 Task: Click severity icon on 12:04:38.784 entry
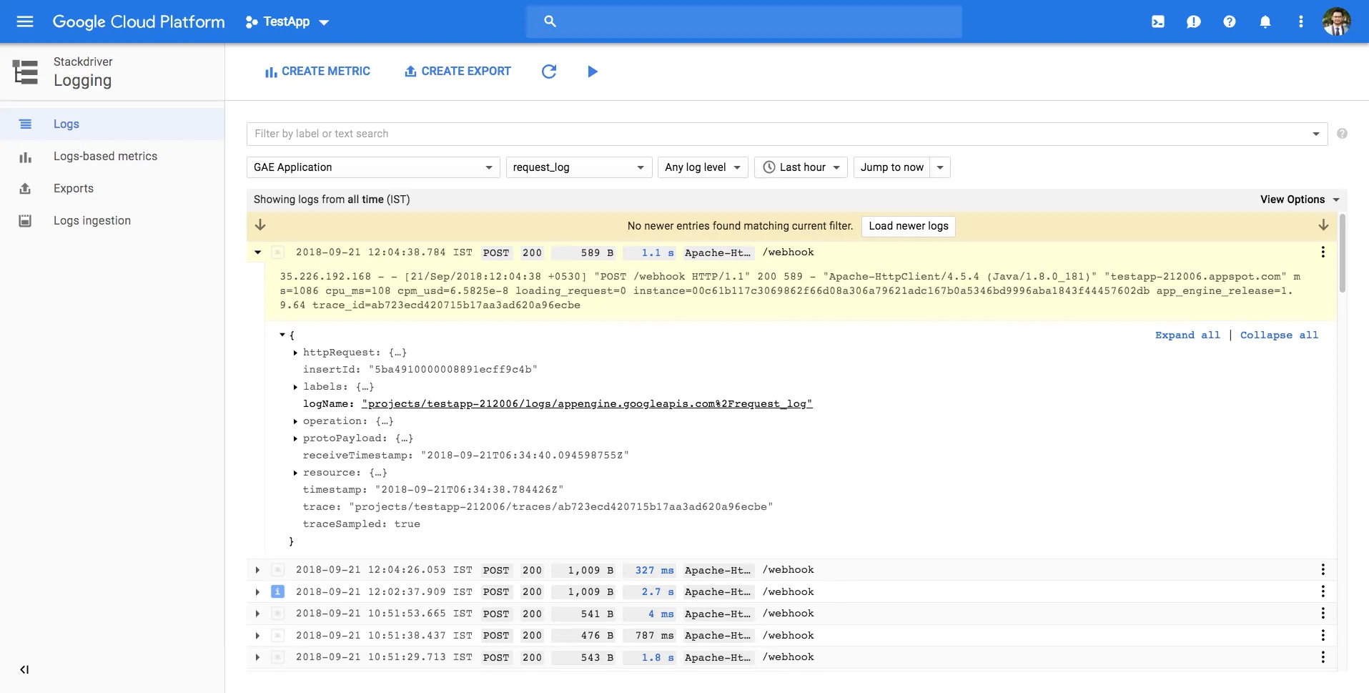click(x=278, y=252)
